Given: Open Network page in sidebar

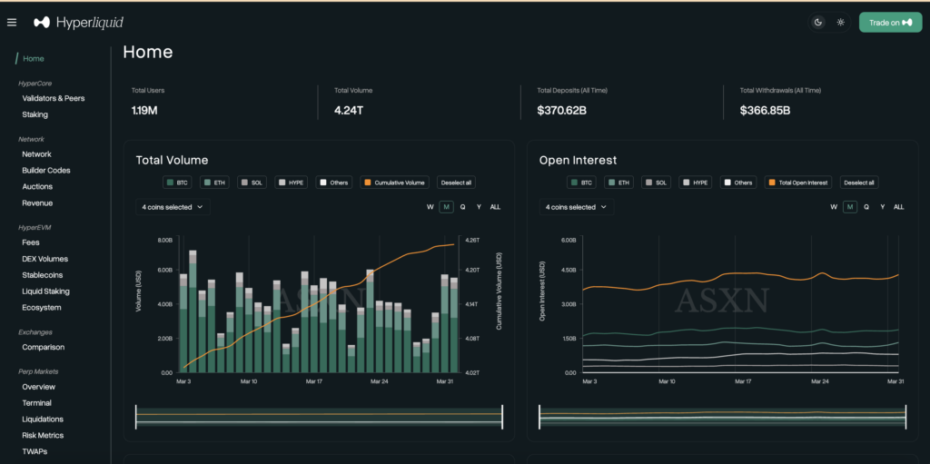Looking at the screenshot, I should coord(36,154).
